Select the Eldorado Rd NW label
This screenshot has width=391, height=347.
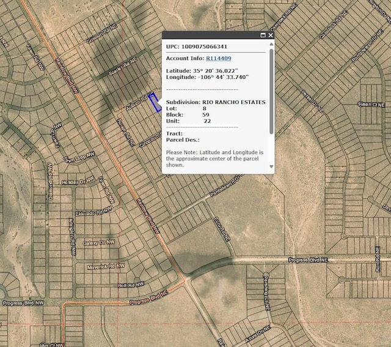[x=93, y=212]
